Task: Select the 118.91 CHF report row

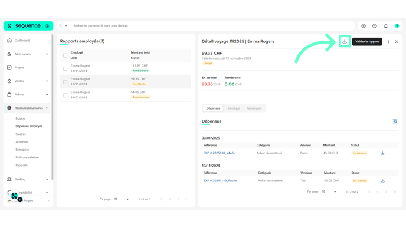Action: [x=126, y=68]
